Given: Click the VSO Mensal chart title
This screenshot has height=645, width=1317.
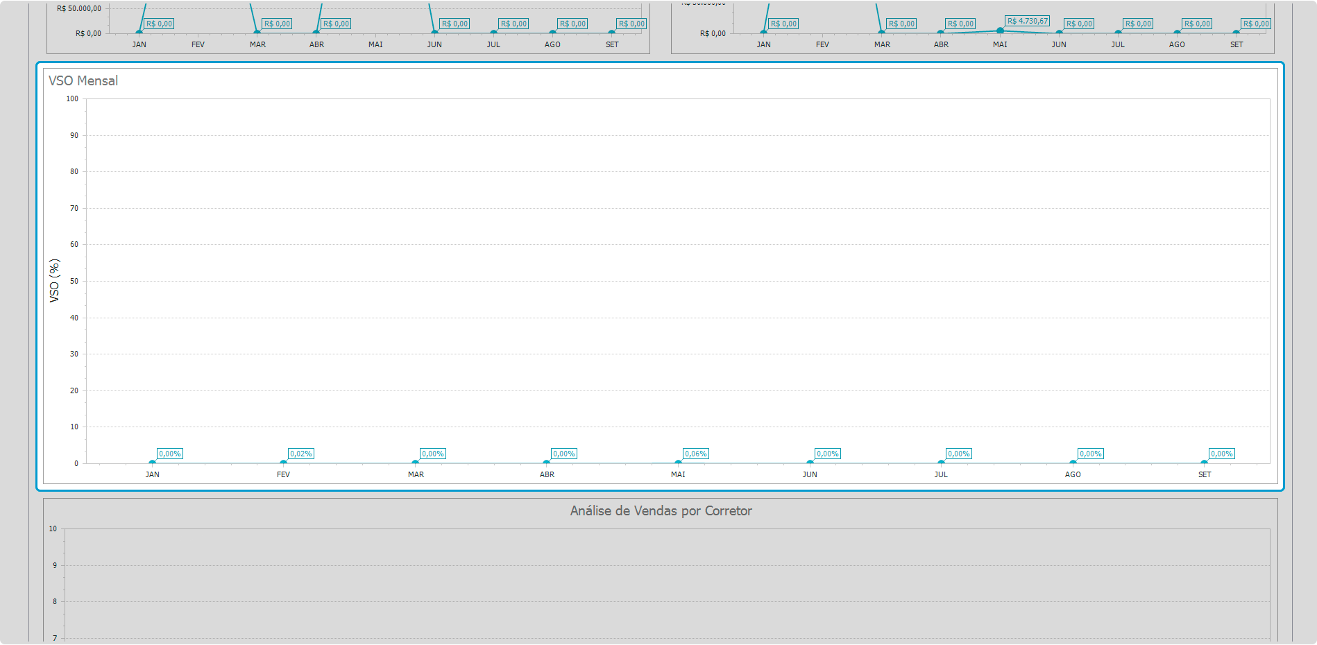Looking at the screenshot, I should [83, 80].
